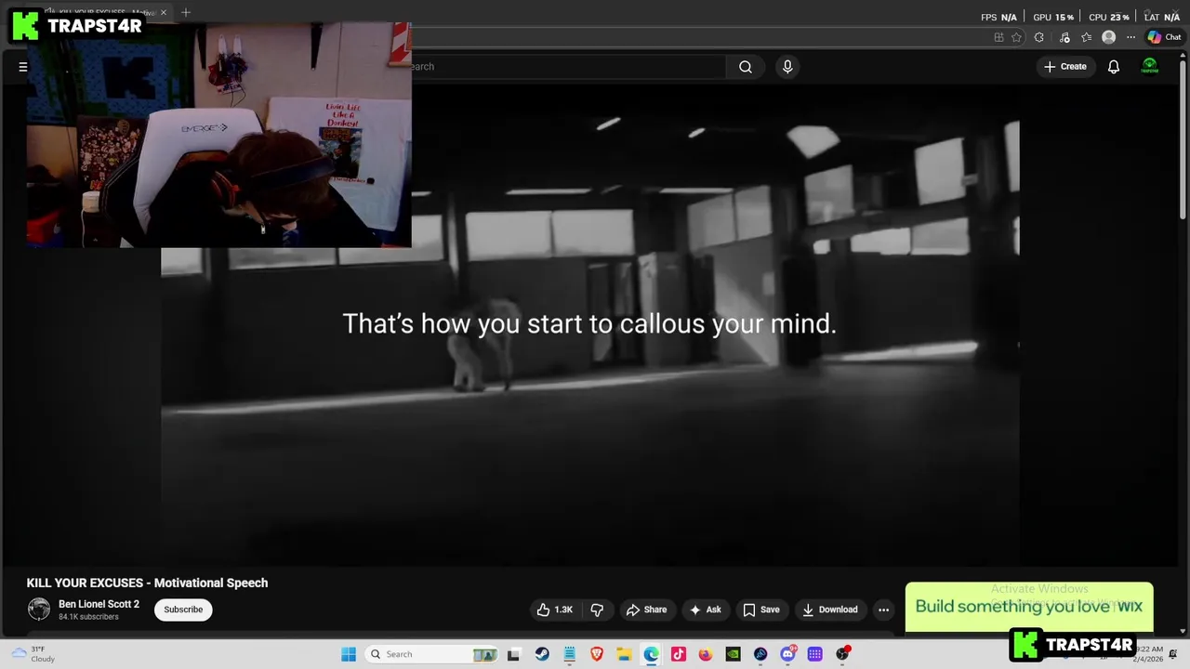Open Edge media control music note icon

click(x=1064, y=37)
